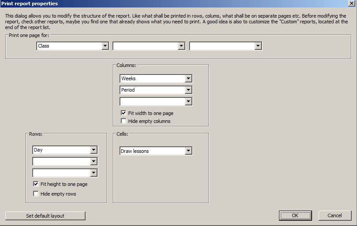The width and height of the screenshot is (357, 226).
Task: Open the second empty dropdown in Rows
Action: pyautogui.click(x=93, y=161)
